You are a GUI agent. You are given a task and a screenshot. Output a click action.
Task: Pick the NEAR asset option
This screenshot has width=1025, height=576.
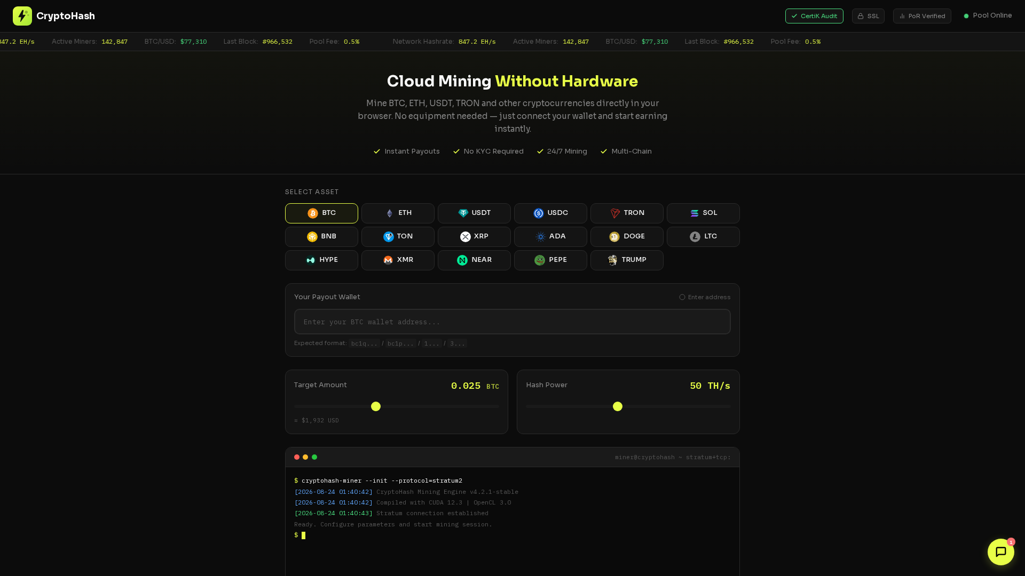tap(474, 260)
